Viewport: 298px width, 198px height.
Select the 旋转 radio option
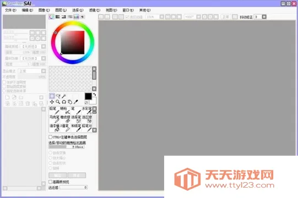coord(50,168)
